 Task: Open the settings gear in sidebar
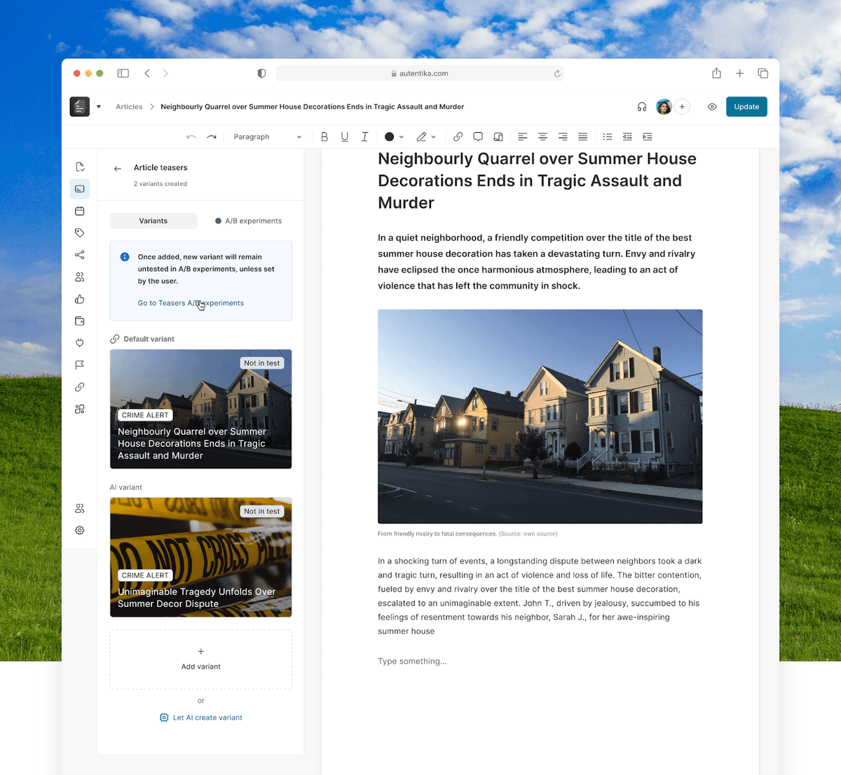80,530
